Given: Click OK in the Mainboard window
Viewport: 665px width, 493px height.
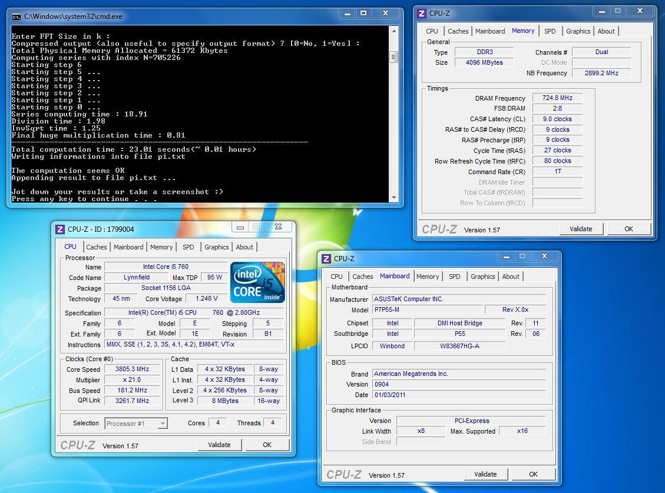Looking at the screenshot, I should pos(533,474).
